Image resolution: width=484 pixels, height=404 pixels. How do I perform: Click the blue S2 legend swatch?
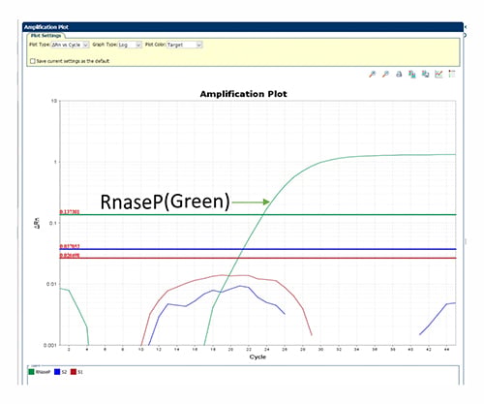pyautogui.click(x=57, y=372)
